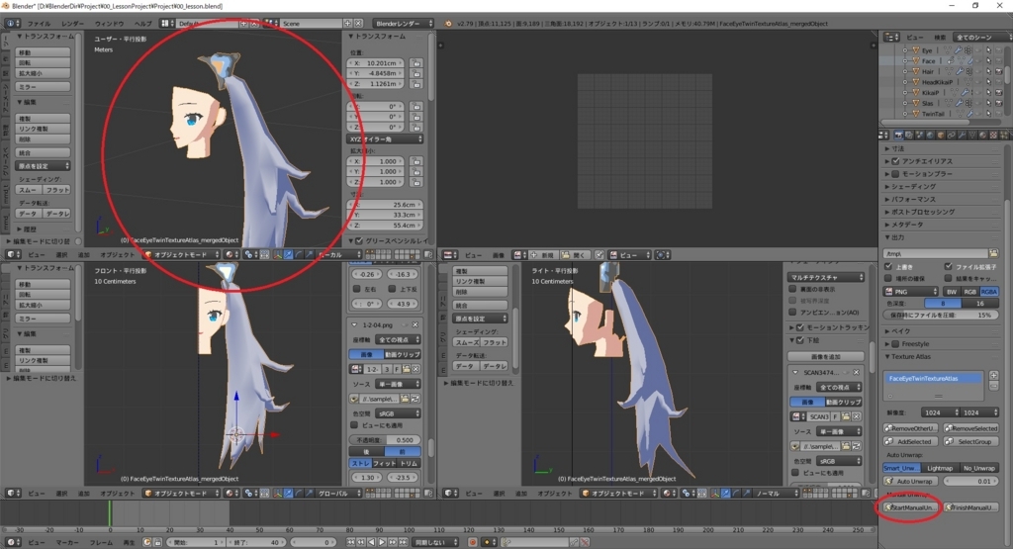Click the red record keyframe button in timeline
The image size is (1013, 549).
click(473, 542)
